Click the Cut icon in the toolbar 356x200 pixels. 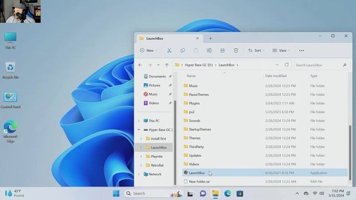(x=169, y=51)
